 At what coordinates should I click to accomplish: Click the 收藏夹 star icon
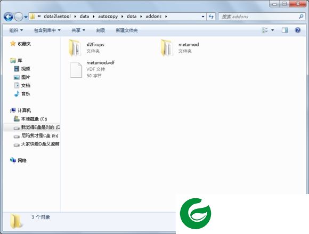coord(13,44)
